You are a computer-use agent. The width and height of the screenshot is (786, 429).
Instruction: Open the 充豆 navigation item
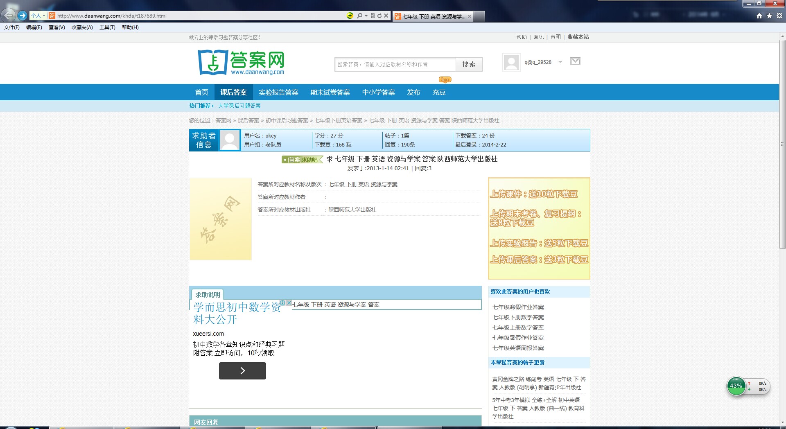pos(439,92)
